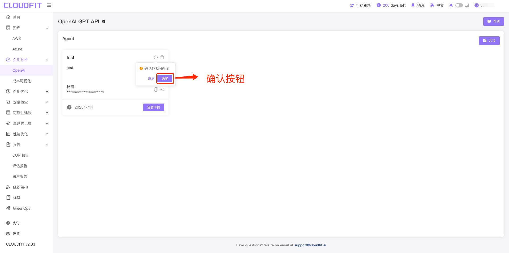
Task: Collapse the 报告 reports section chevron
Action: (x=47, y=145)
